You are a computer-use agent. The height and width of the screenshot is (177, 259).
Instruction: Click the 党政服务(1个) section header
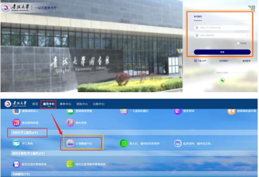[x=21, y=174]
